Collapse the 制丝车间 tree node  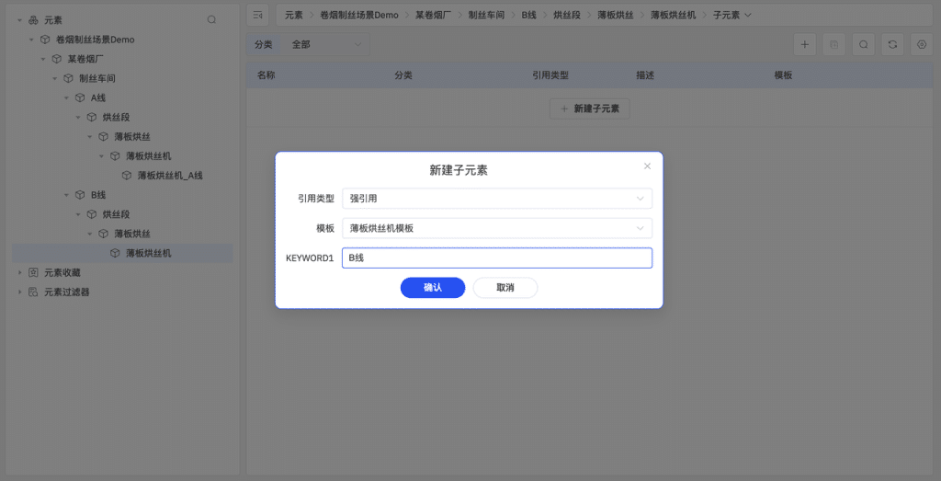point(54,79)
